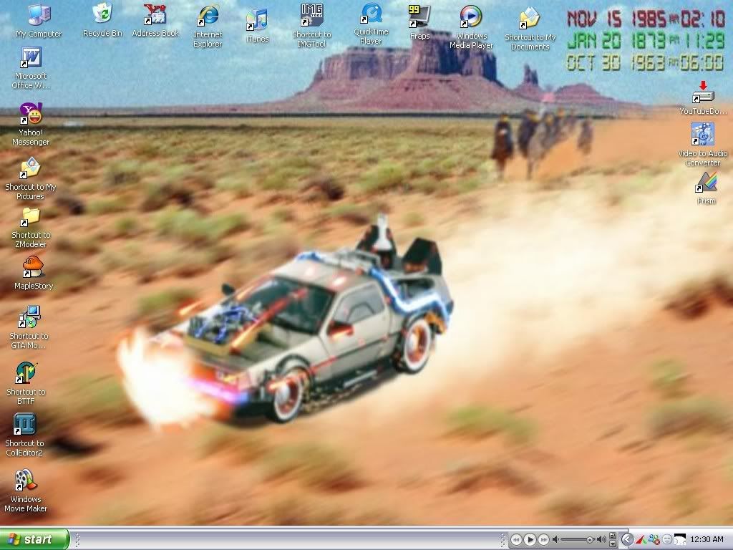Open the Windows Media Player icon
Image resolution: width=733 pixels, height=550 pixels.
(x=470, y=17)
